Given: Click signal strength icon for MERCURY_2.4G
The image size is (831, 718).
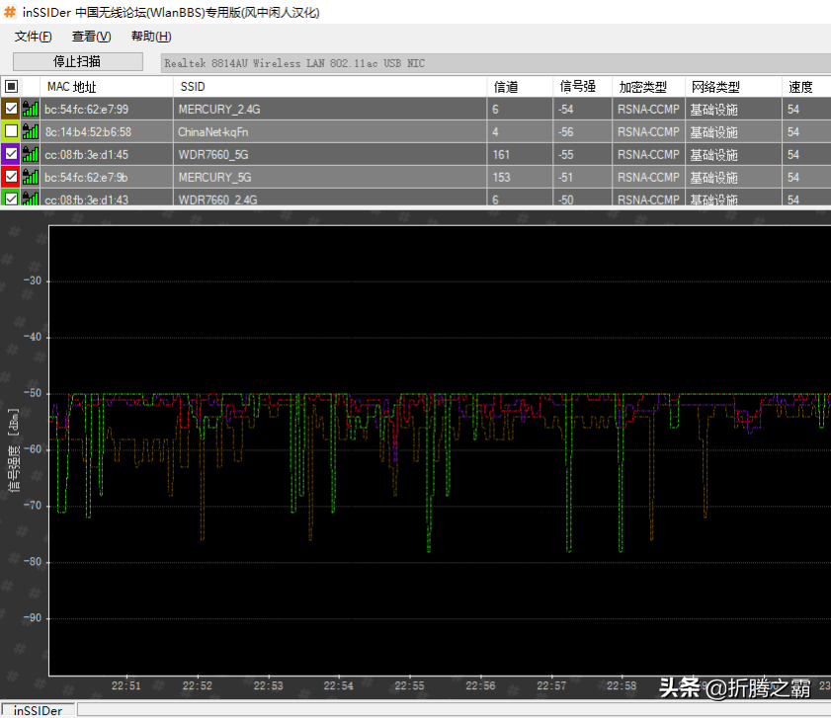Looking at the screenshot, I should click(31, 109).
